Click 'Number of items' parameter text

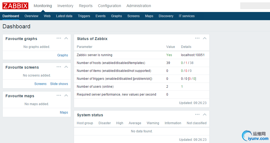click(114, 71)
